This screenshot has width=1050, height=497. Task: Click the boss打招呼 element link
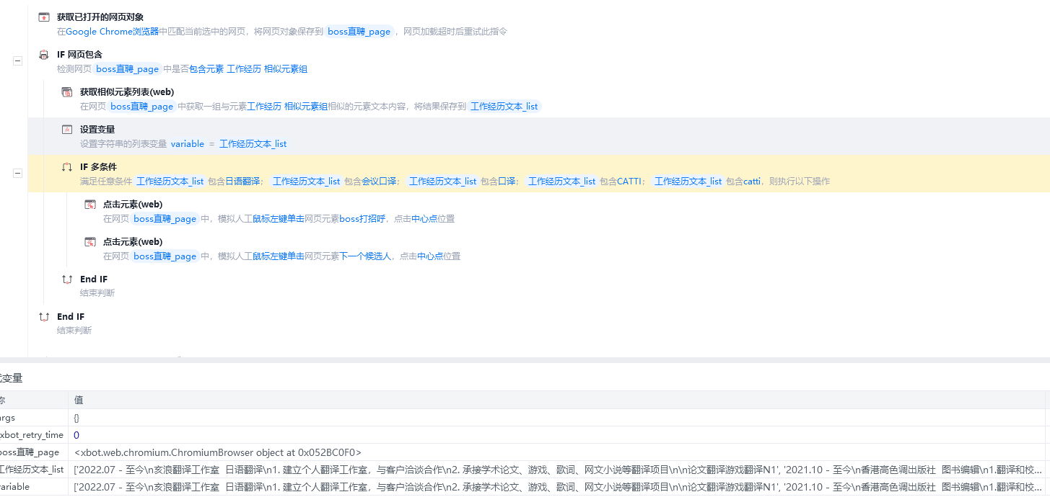(362, 219)
